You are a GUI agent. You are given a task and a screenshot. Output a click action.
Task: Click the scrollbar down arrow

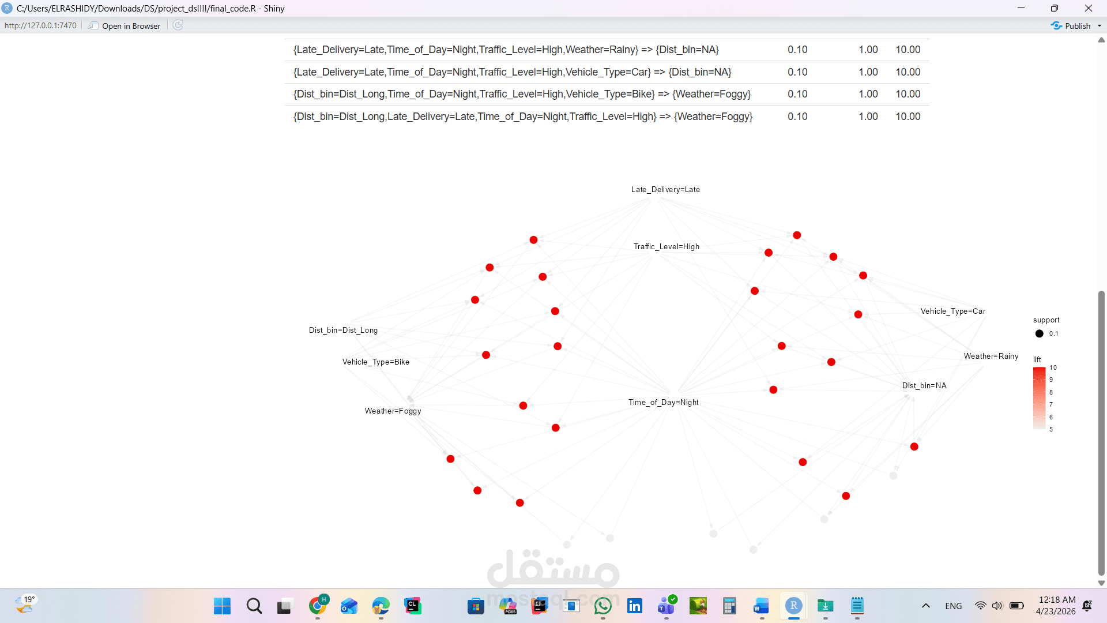[x=1101, y=583]
